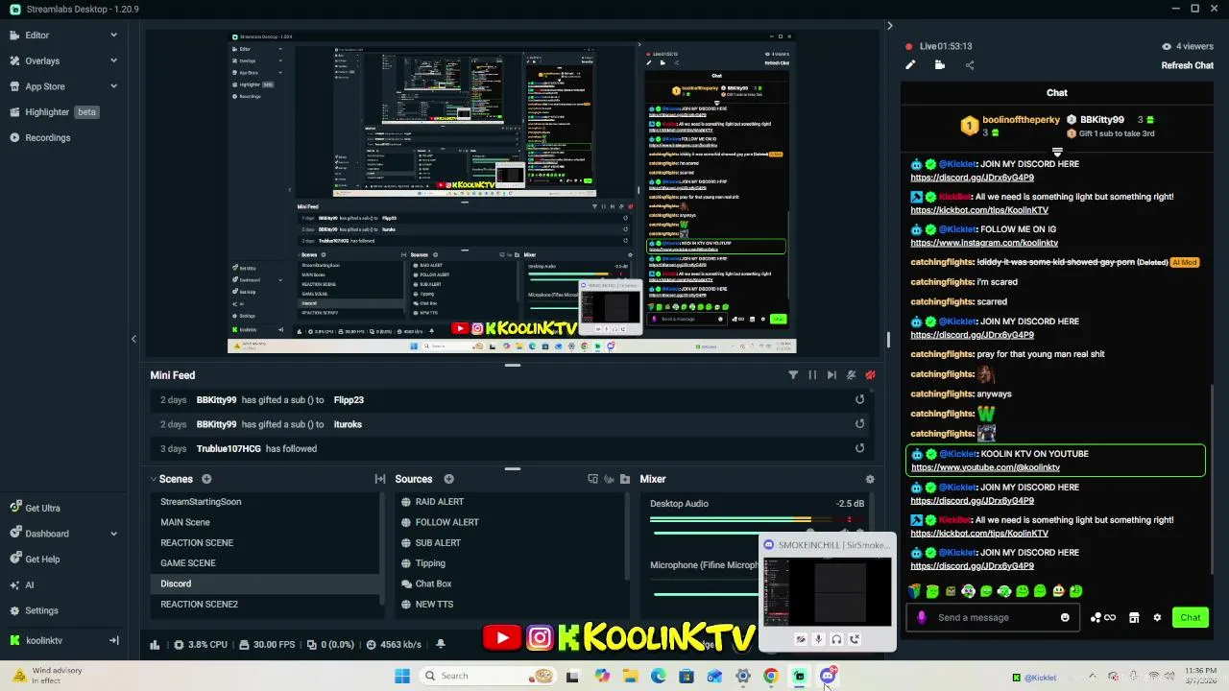Click Get Ultra in the sidebar

point(42,508)
